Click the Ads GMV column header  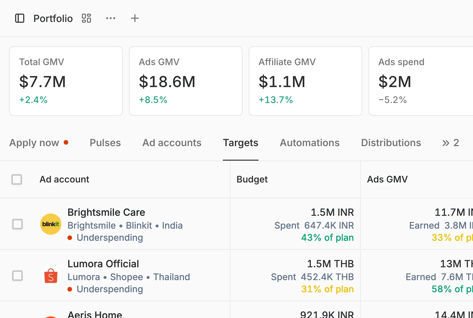pos(387,179)
